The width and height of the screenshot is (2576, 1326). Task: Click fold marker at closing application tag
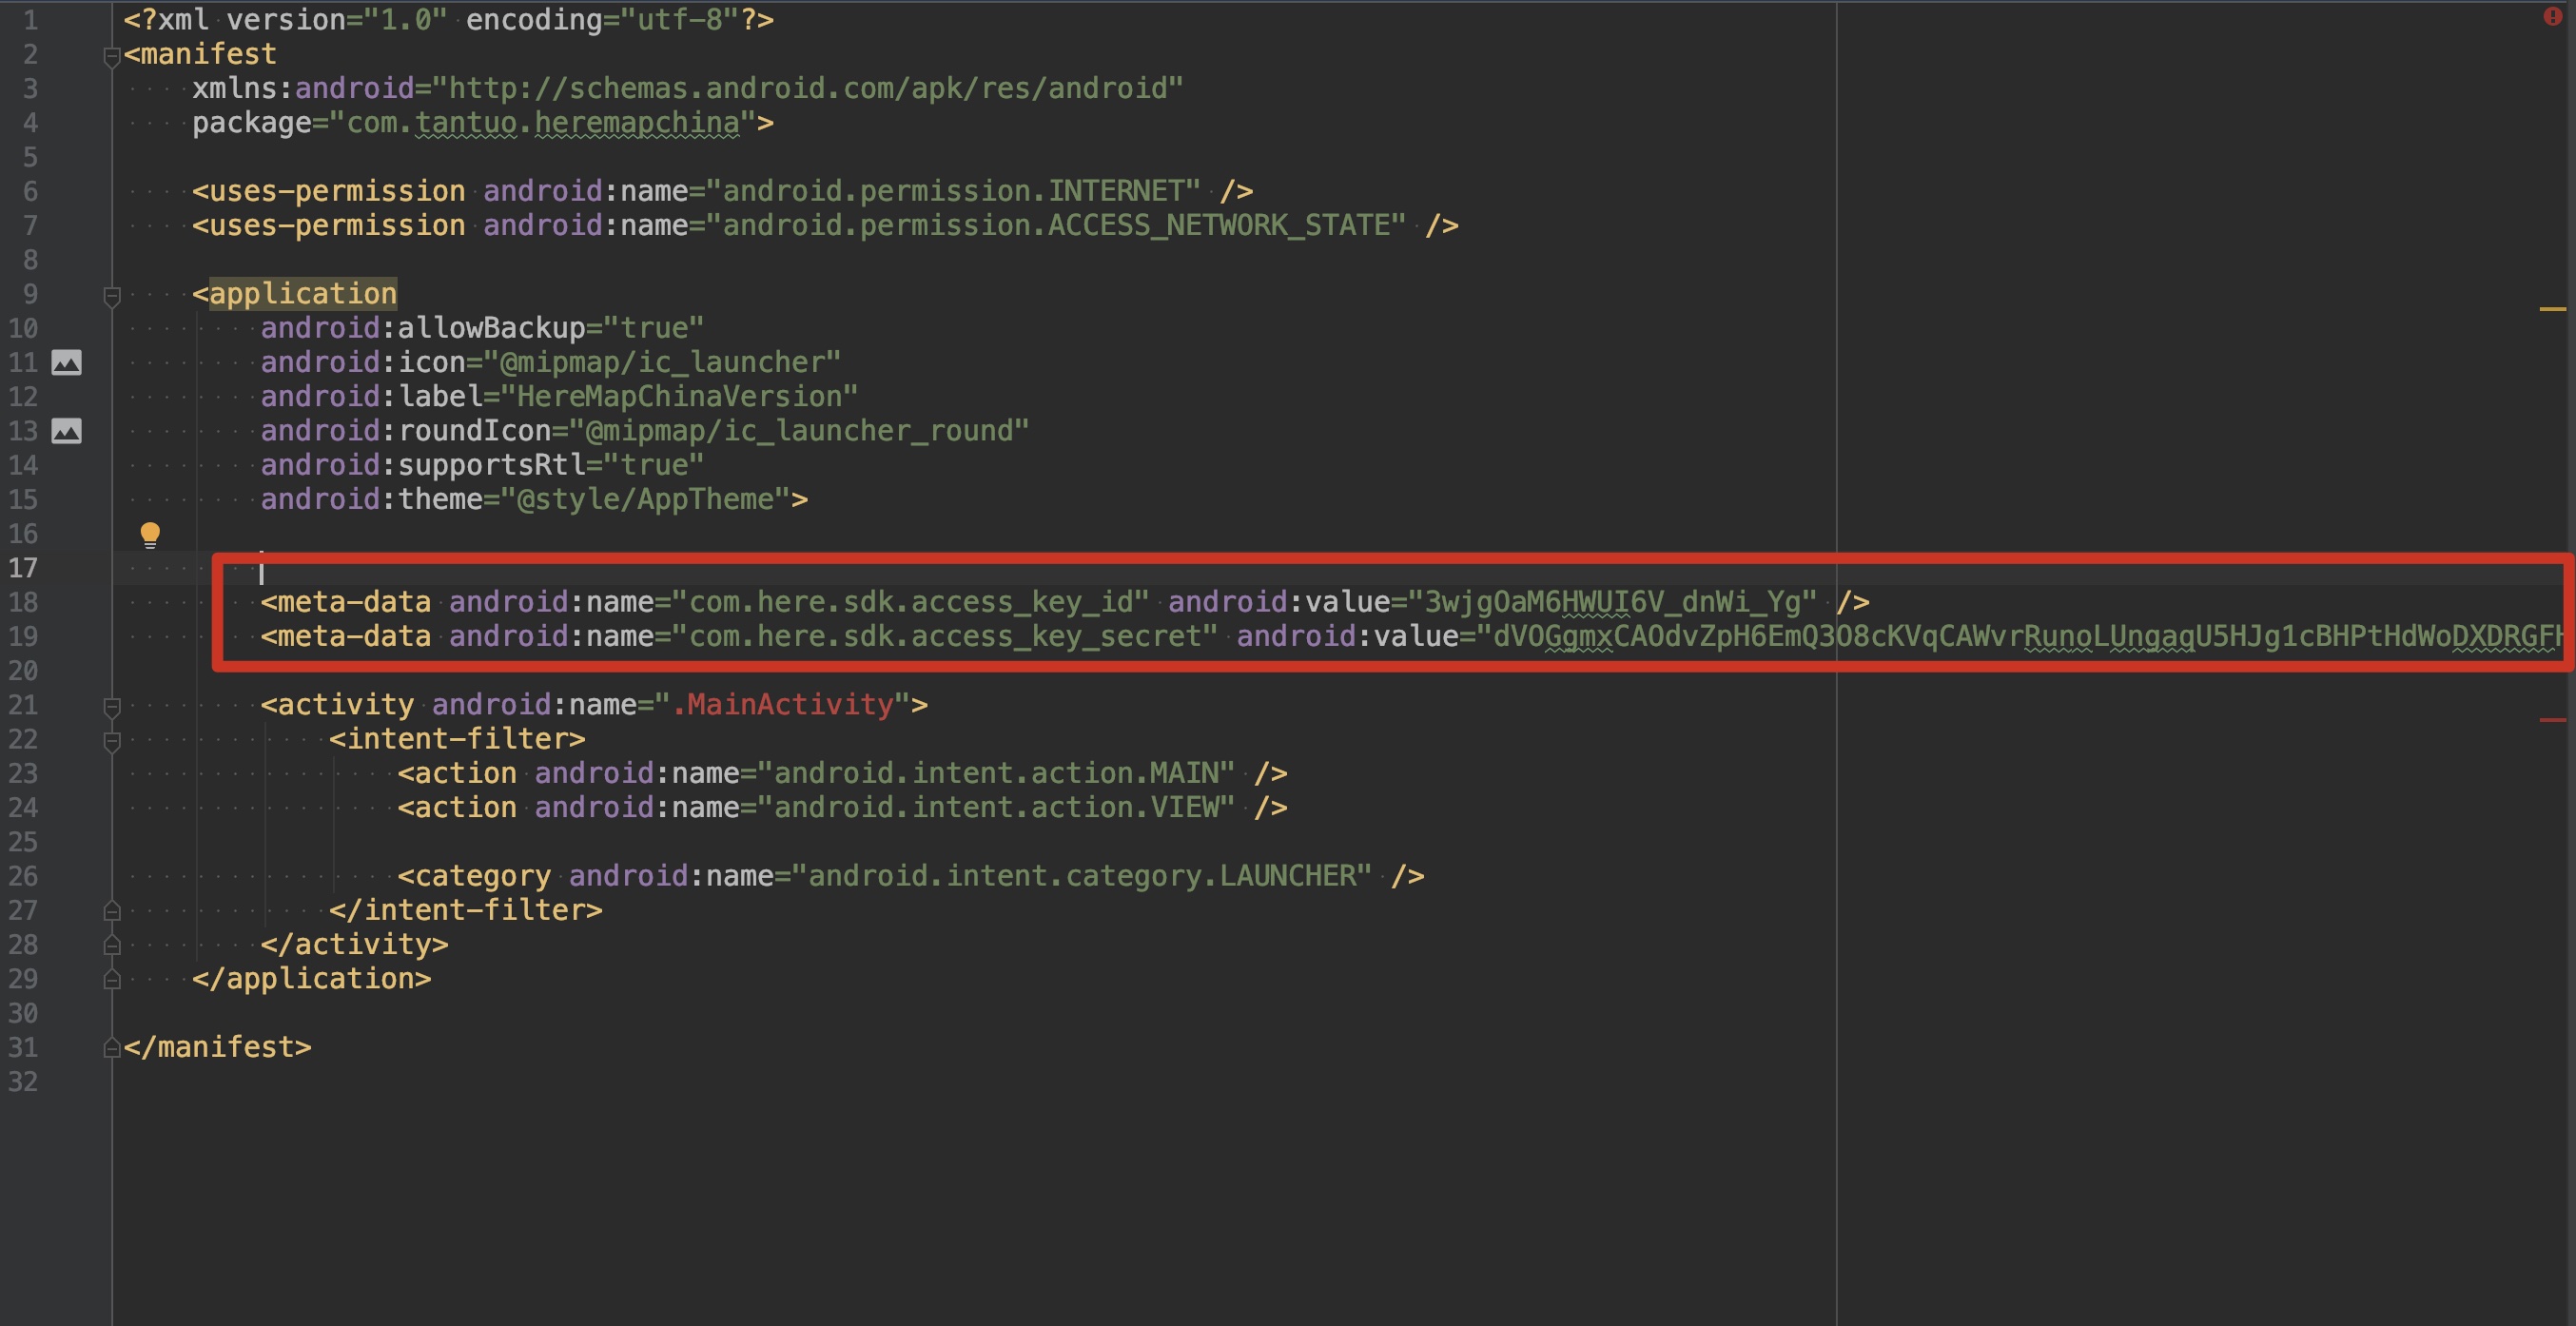coord(112,979)
